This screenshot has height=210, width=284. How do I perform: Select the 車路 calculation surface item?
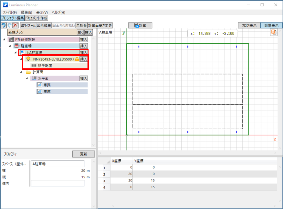click(x=61, y=85)
